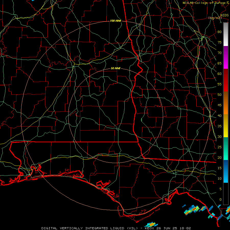230x230 pixels.
Task: Click the scale value 50
Action: [220, 95]
